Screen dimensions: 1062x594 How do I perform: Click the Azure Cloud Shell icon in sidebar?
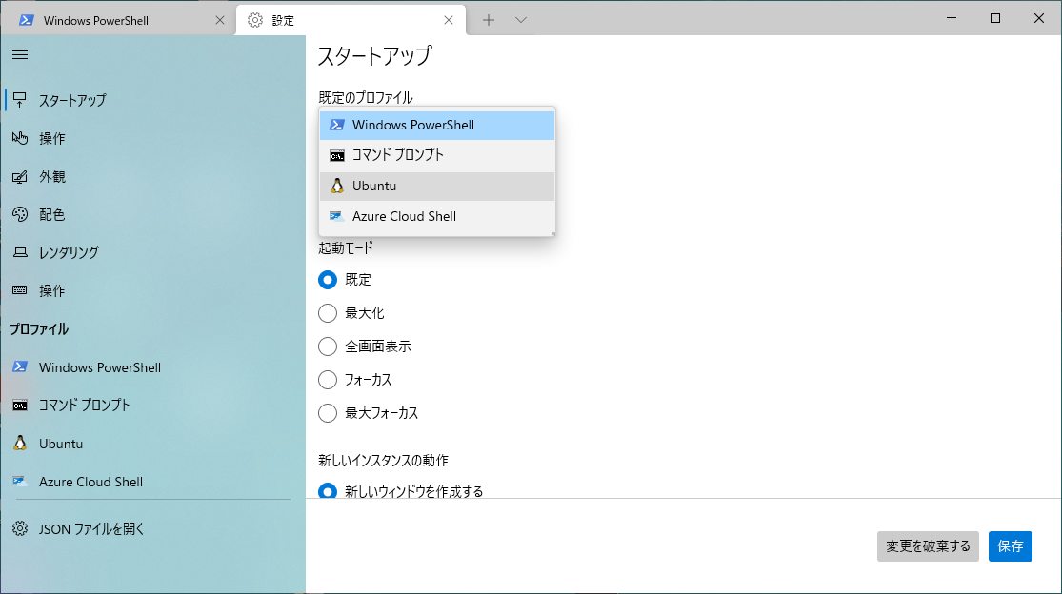point(20,482)
